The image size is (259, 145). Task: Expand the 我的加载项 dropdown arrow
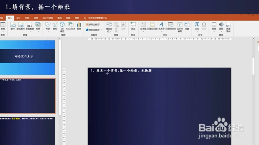click(x=102, y=30)
